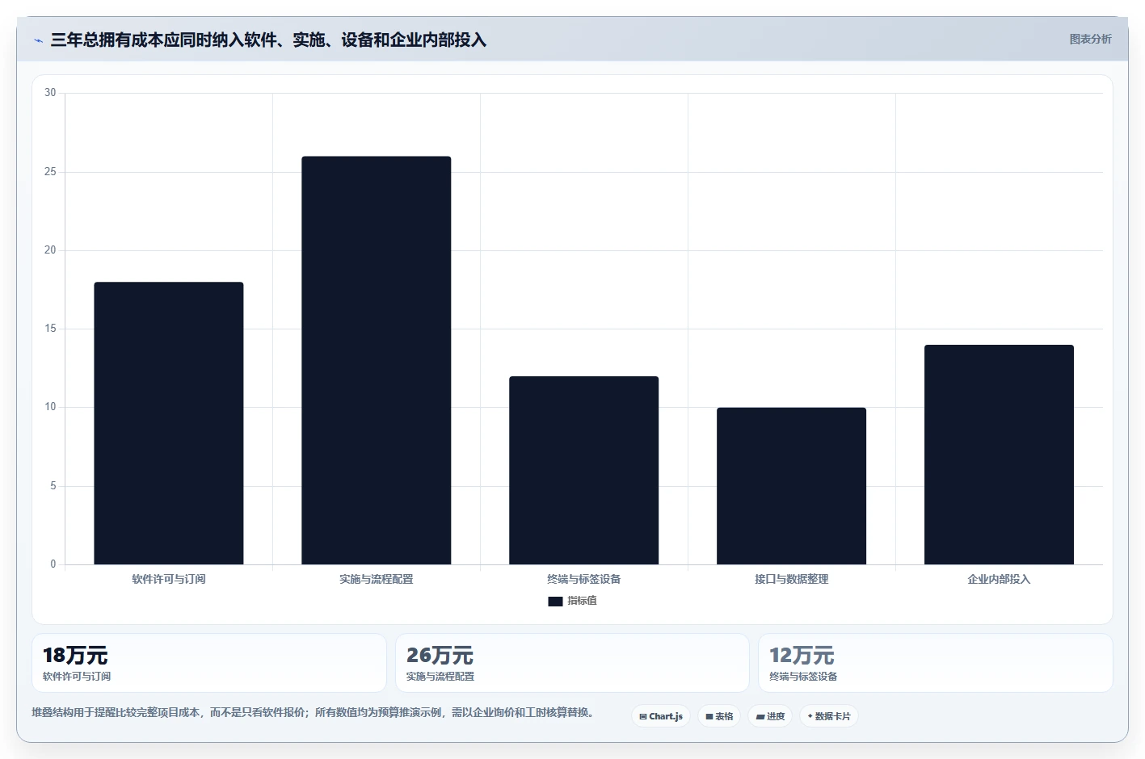1145x759 pixels.
Task: Open the 18万元 data card
Action: pyautogui.click(x=209, y=663)
